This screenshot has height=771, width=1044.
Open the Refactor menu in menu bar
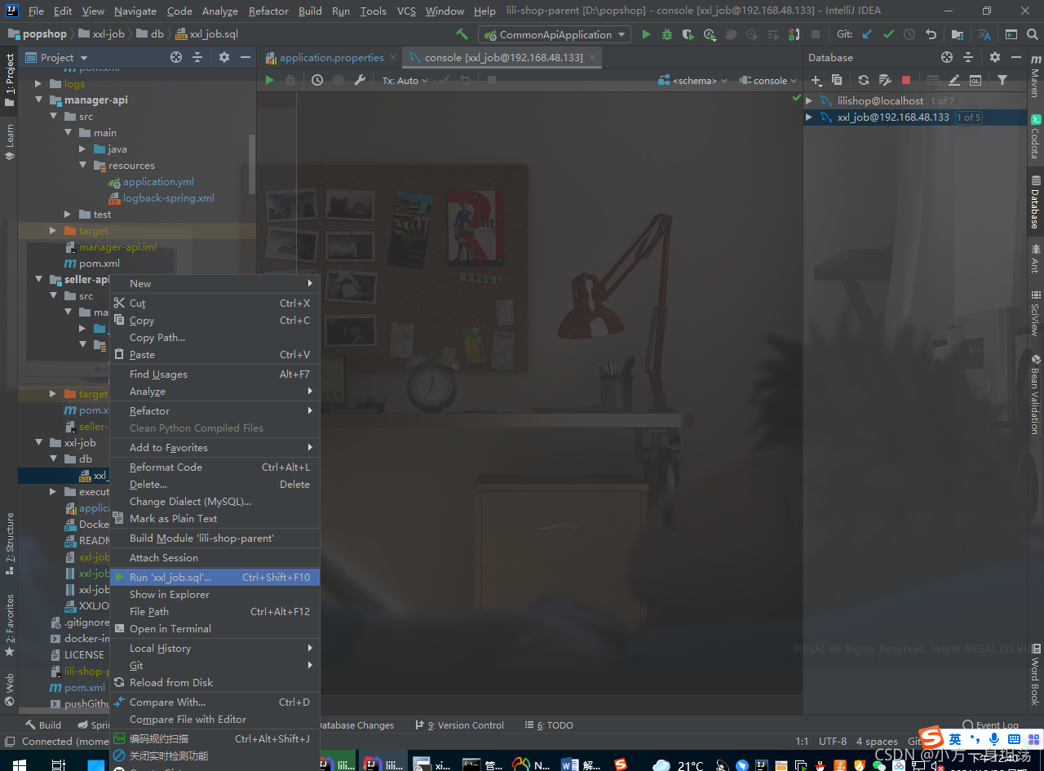click(268, 11)
